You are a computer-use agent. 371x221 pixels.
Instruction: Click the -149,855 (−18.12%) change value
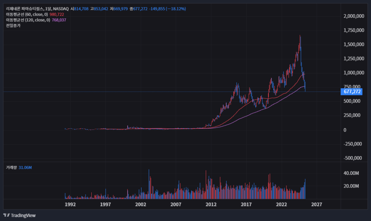tap(167, 9)
